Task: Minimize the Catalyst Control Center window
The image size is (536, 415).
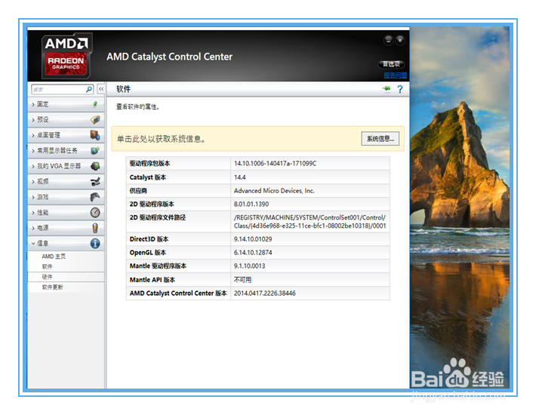Action: (x=388, y=40)
